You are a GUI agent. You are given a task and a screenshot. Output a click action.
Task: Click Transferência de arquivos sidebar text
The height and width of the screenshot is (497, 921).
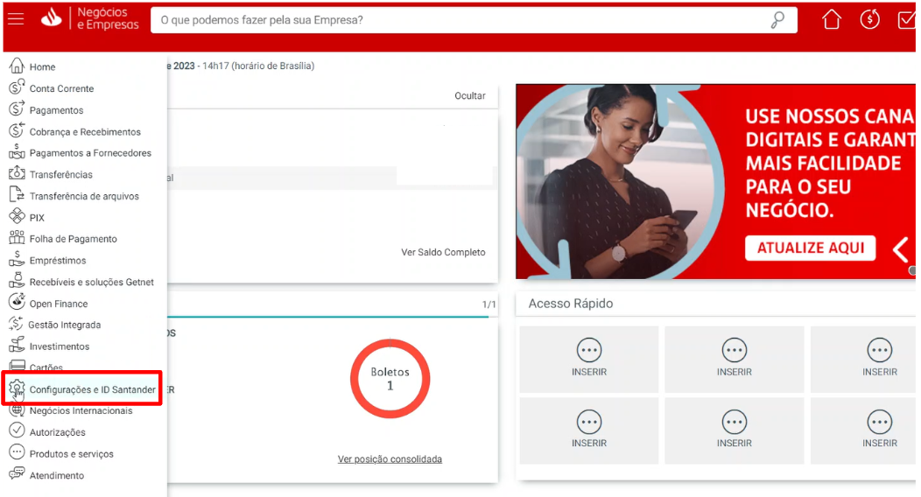click(84, 196)
